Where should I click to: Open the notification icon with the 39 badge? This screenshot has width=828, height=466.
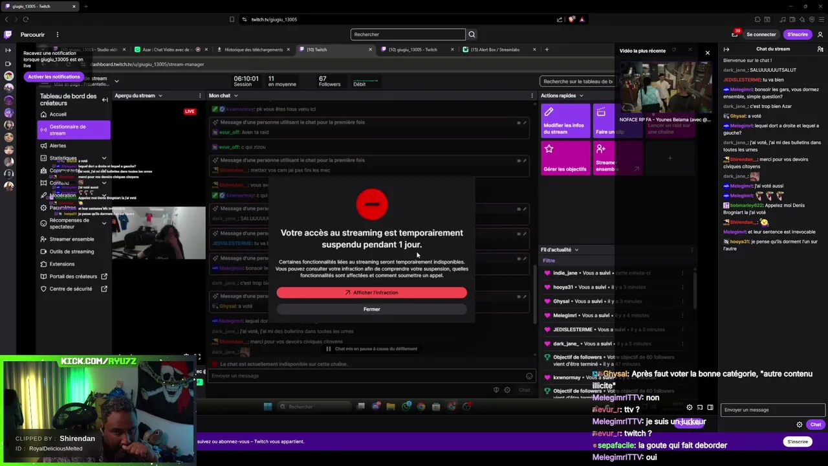(x=735, y=34)
